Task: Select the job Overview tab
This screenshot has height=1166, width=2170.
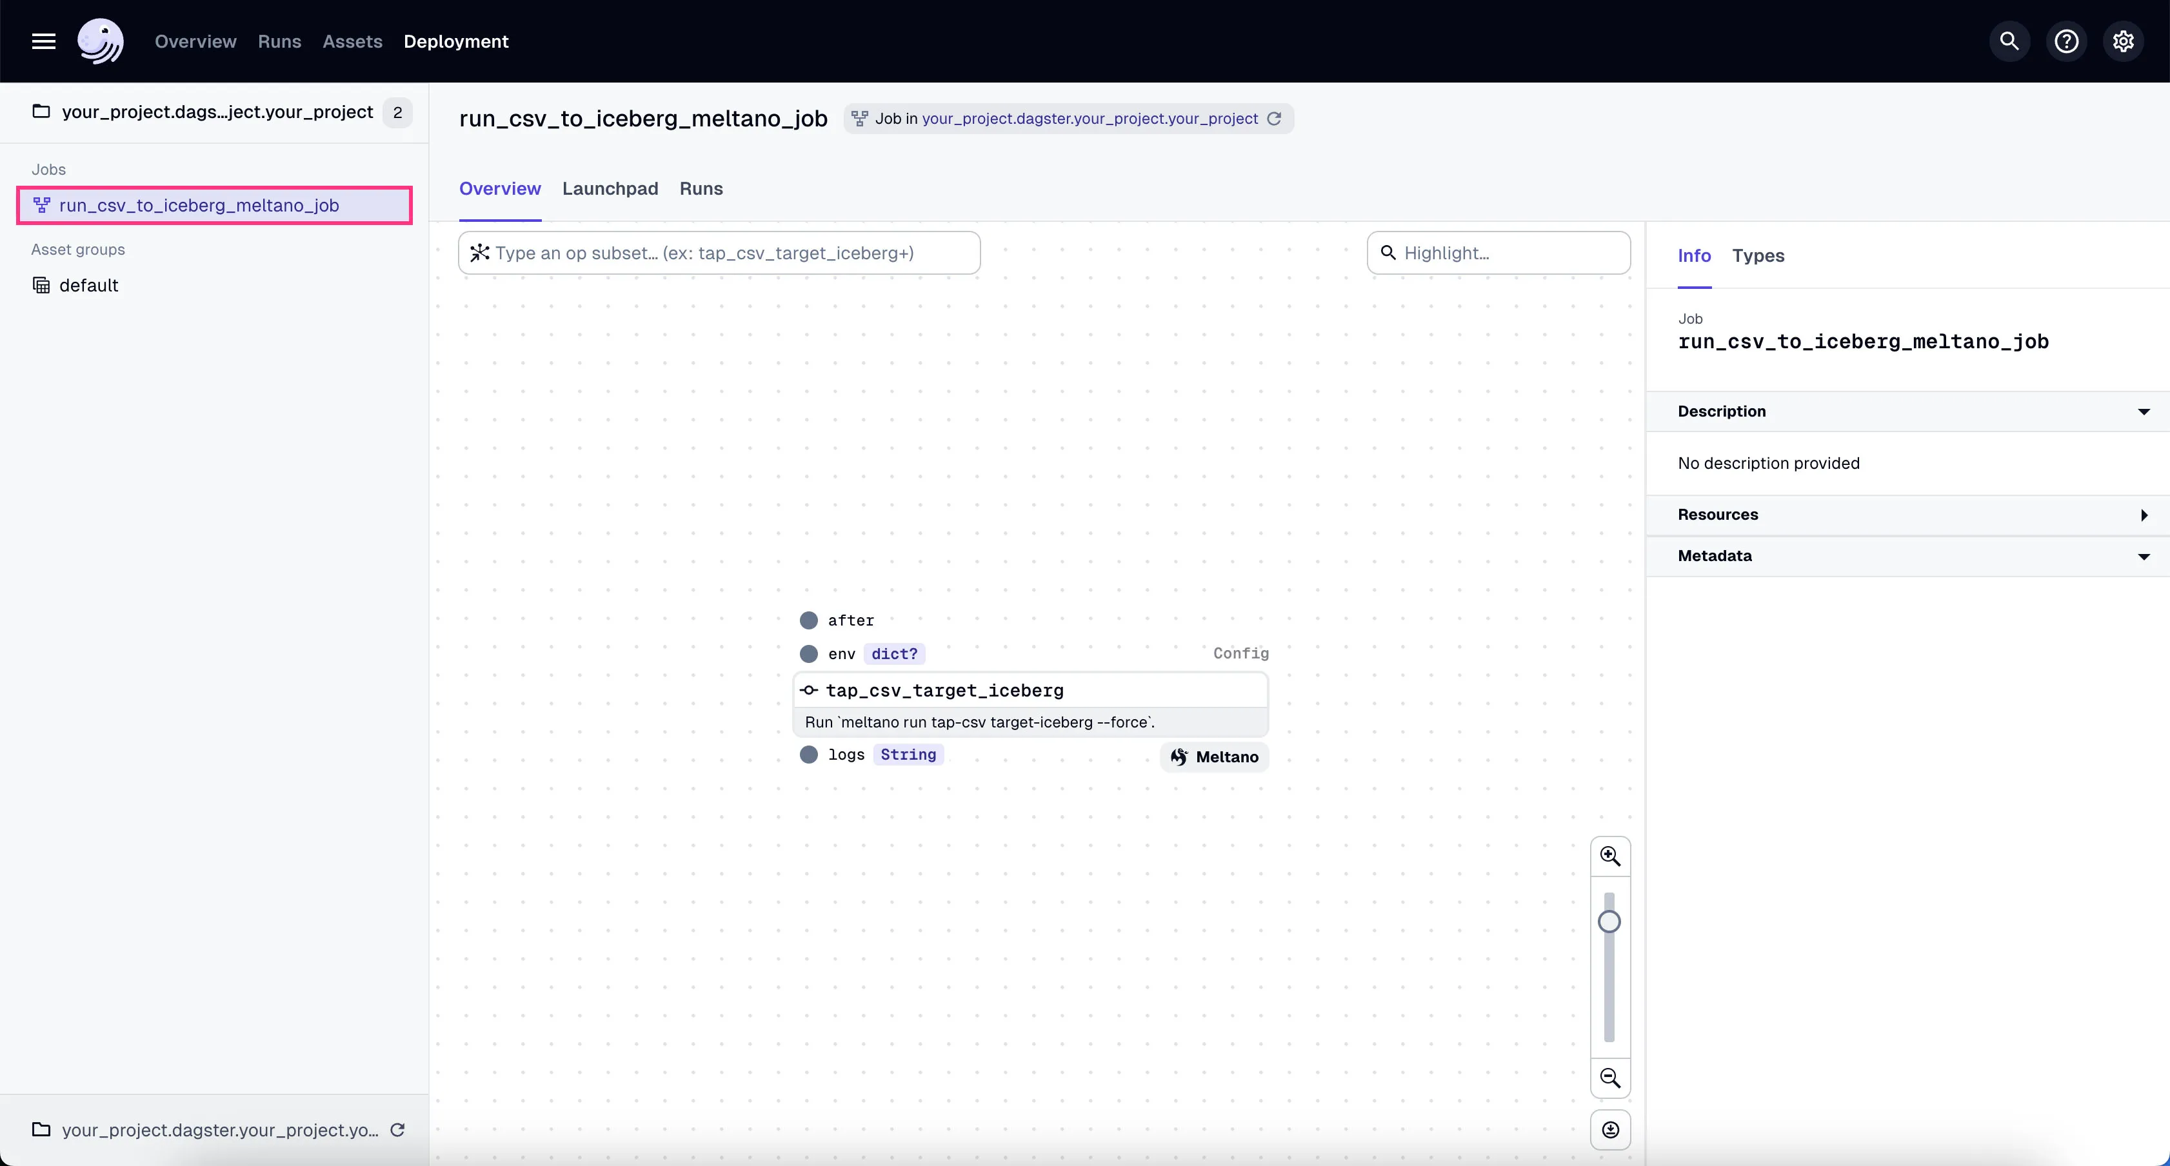Action: [x=499, y=189]
